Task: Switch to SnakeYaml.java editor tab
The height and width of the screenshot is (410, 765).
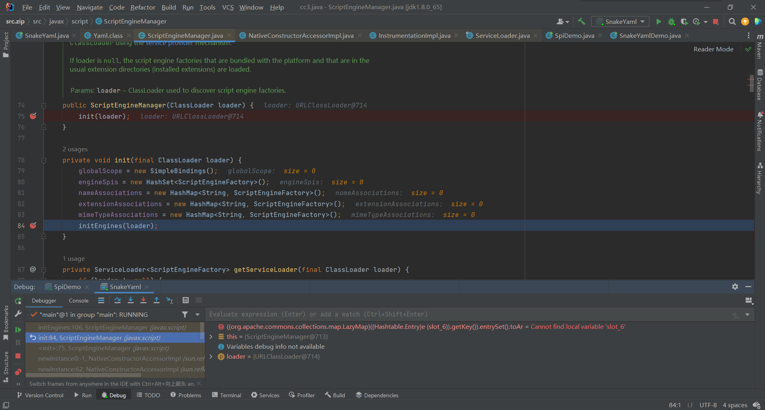Action: [x=47, y=35]
